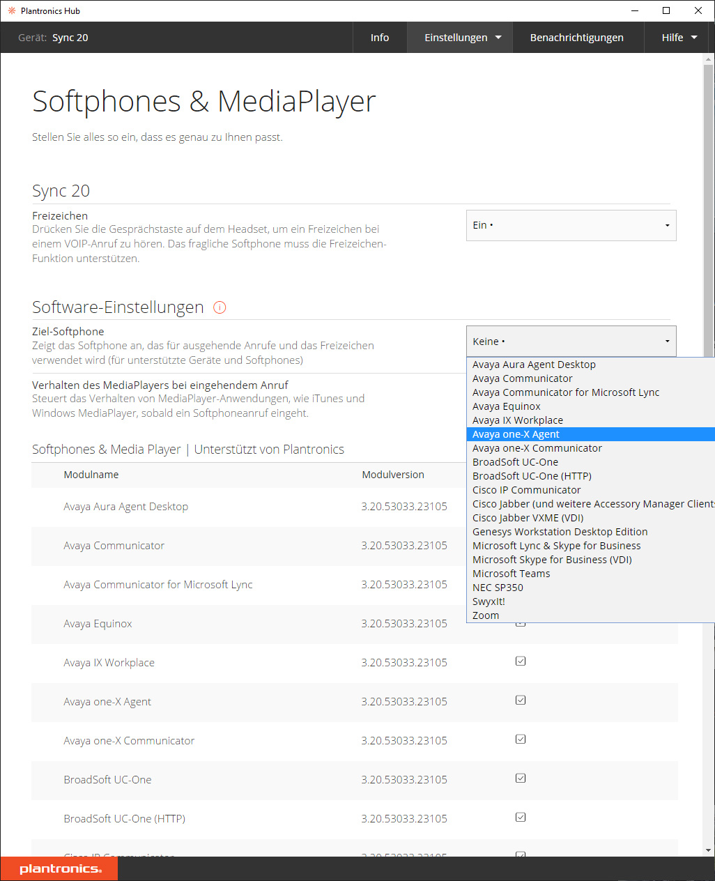Toggle the Avaya one-X Agent module checkbox
715x881 pixels.
coord(521,700)
